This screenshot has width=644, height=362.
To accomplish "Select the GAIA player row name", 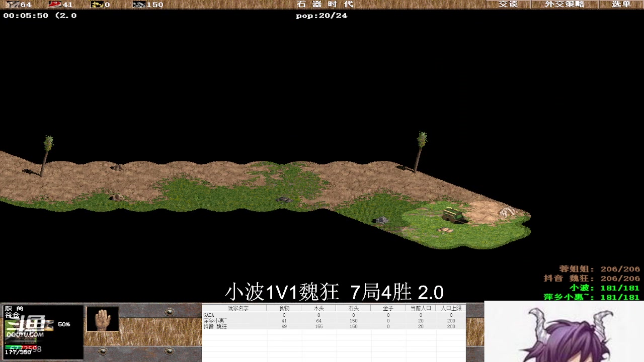I will [208, 315].
